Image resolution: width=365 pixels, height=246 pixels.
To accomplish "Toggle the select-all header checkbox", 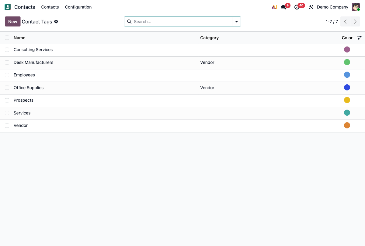I will tap(7, 38).
